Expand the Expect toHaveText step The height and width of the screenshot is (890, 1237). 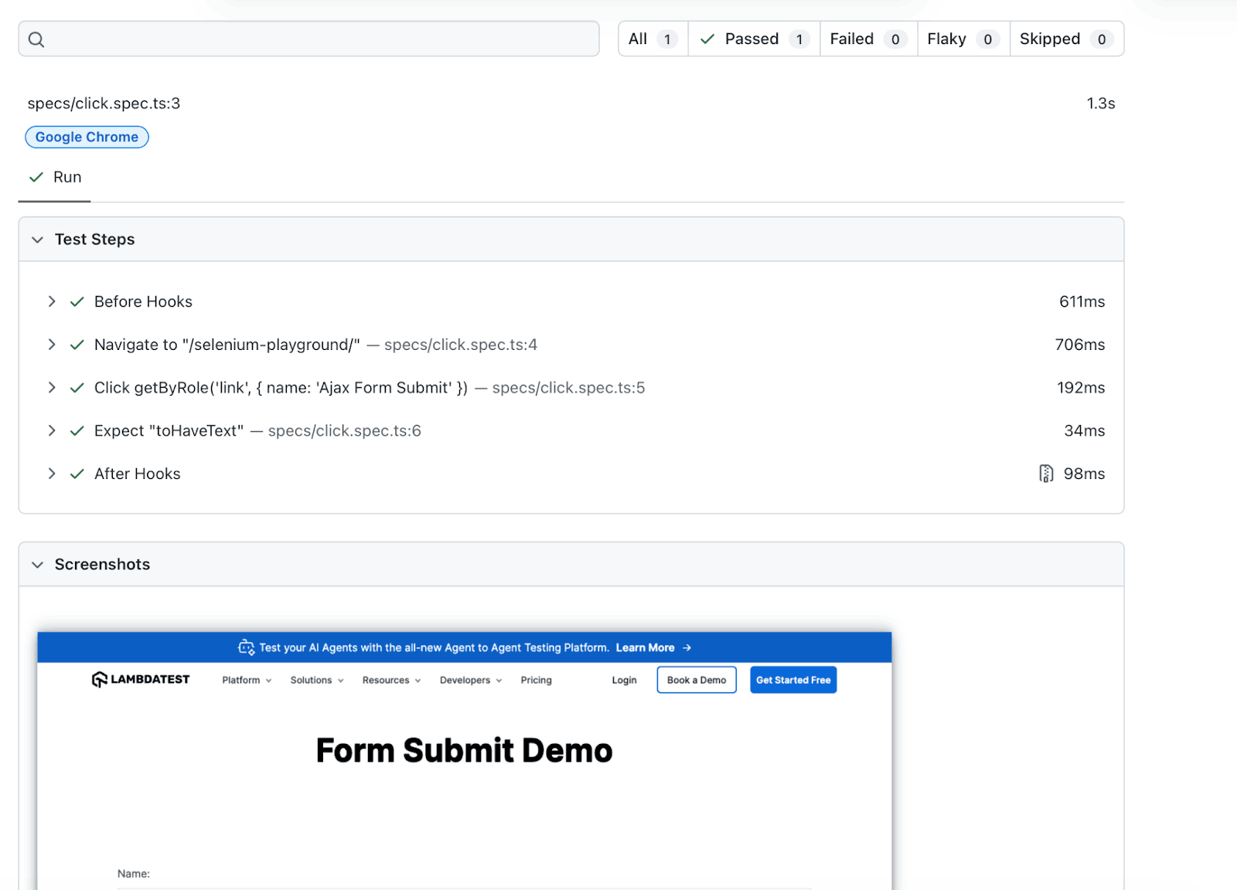click(x=52, y=431)
